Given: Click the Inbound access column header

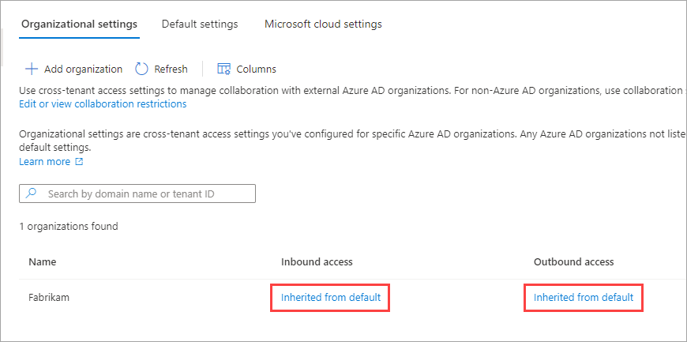Looking at the screenshot, I should (x=317, y=261).
